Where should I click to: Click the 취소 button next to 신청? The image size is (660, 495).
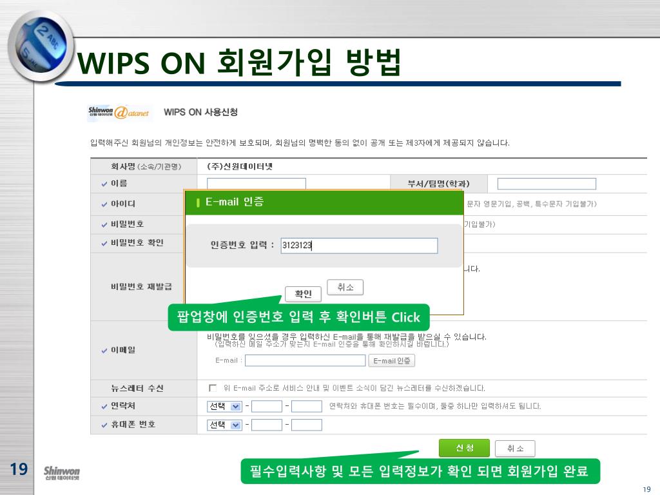[515, 449]
